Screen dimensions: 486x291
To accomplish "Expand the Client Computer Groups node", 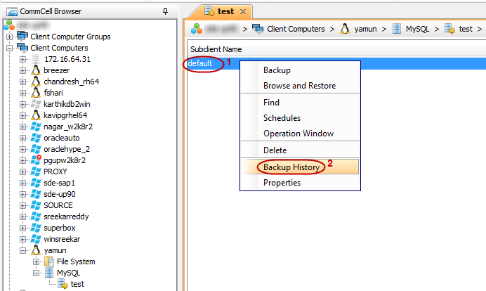I will pyautogui.click(x=9, y=37).
